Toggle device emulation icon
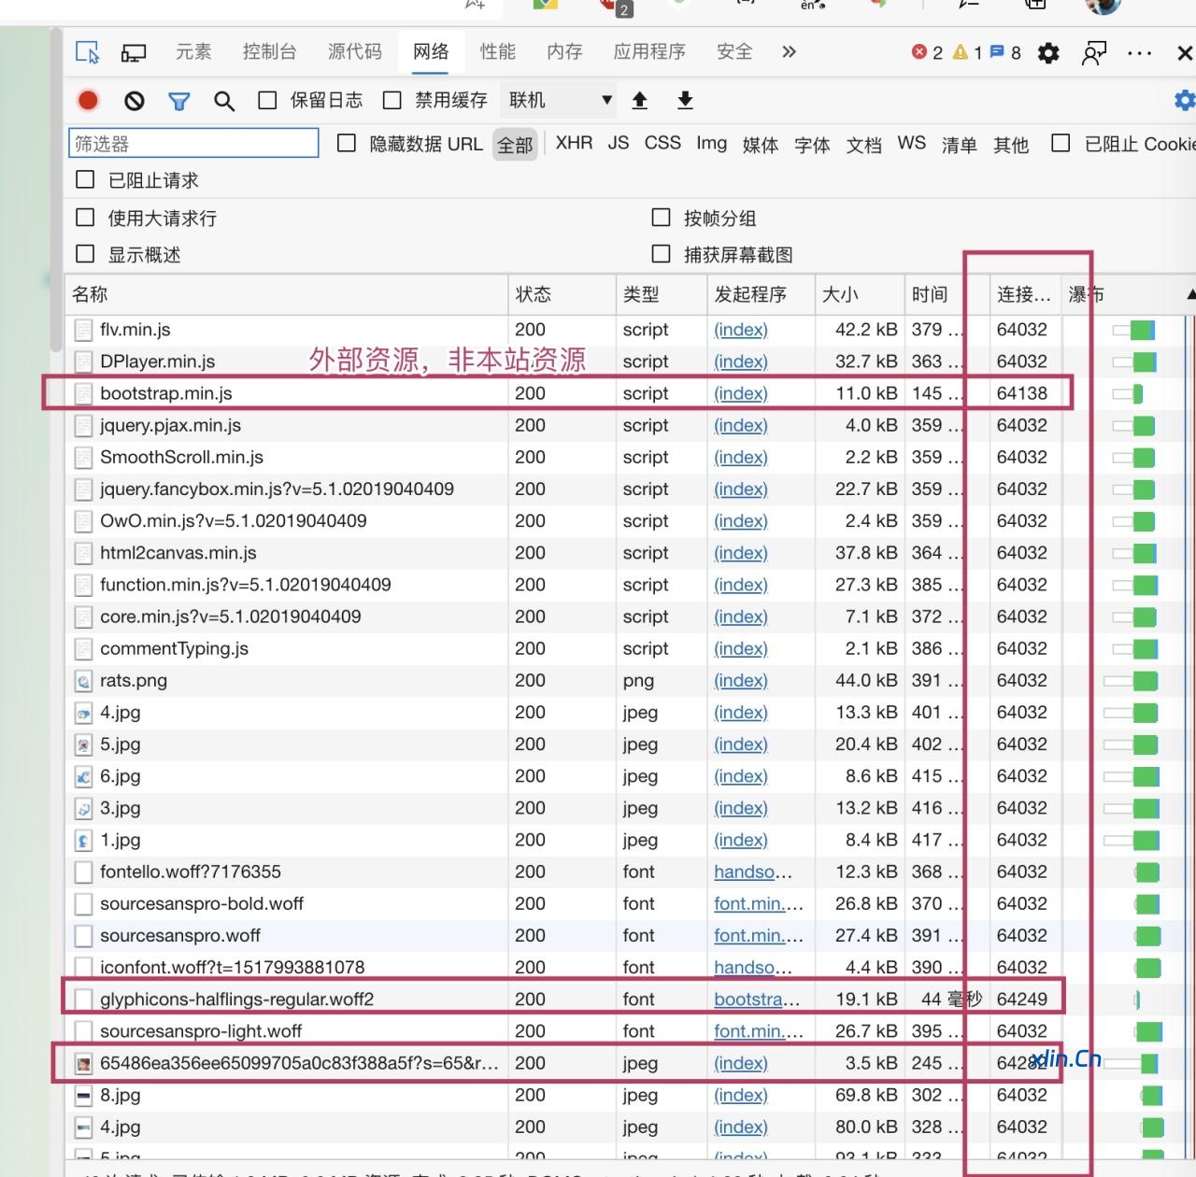This screenshot has height=1177, width=1196. (134, 52)
